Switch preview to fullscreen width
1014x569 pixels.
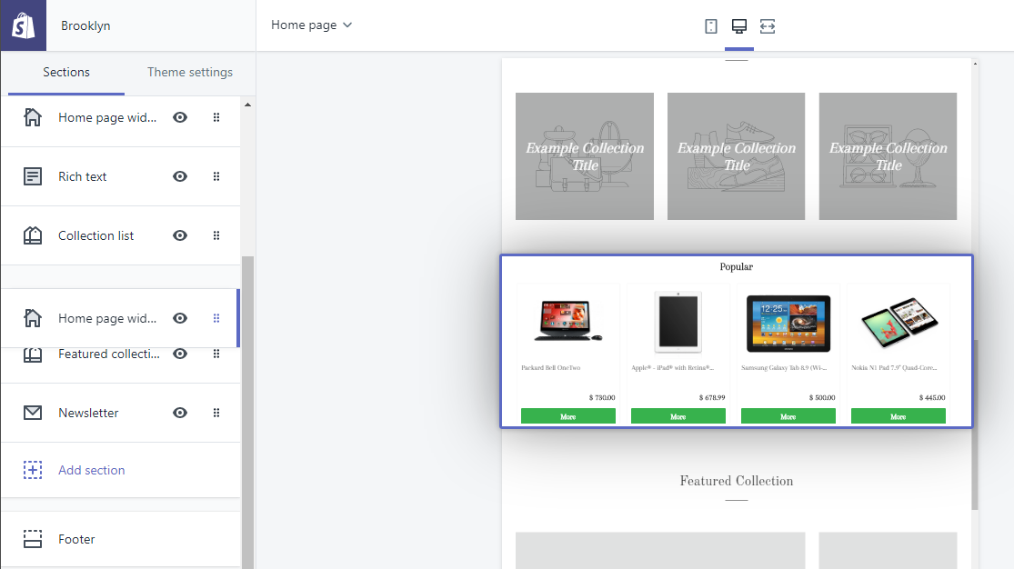click(767, 26)
